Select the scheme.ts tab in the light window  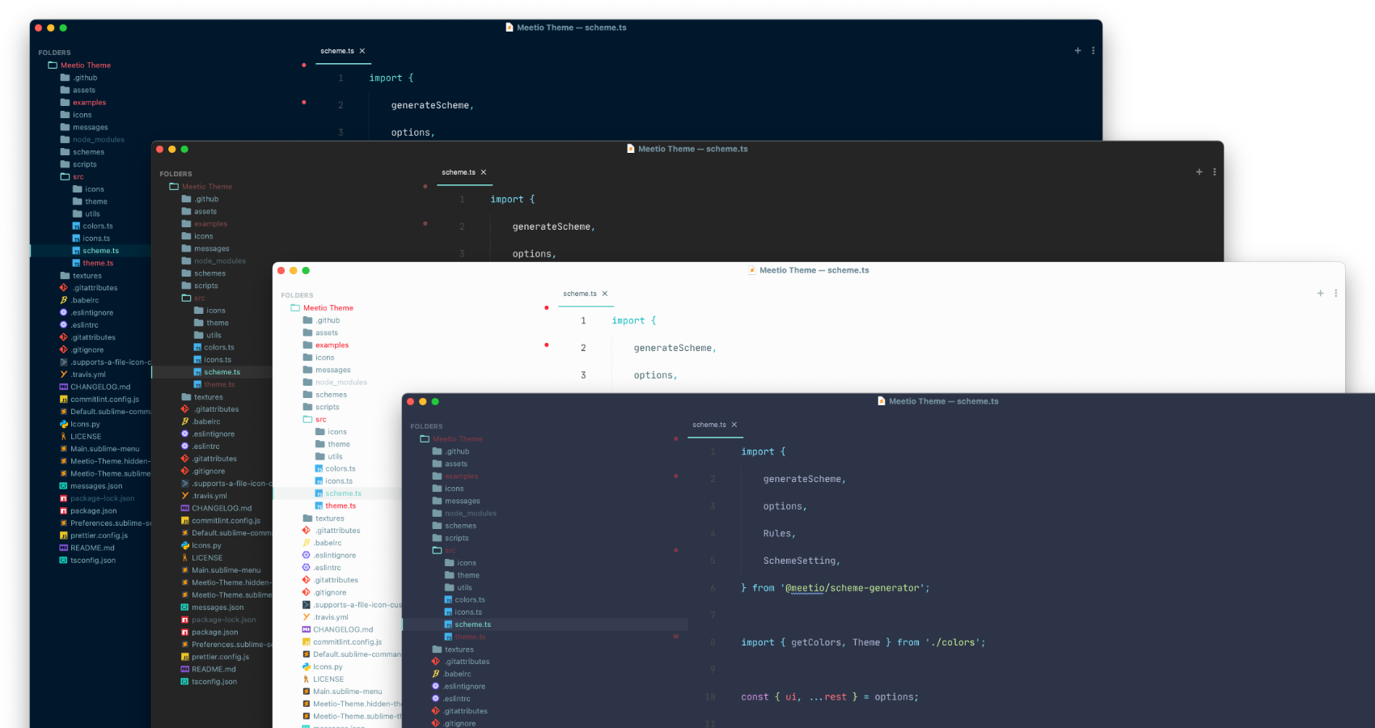pos(580,294)
